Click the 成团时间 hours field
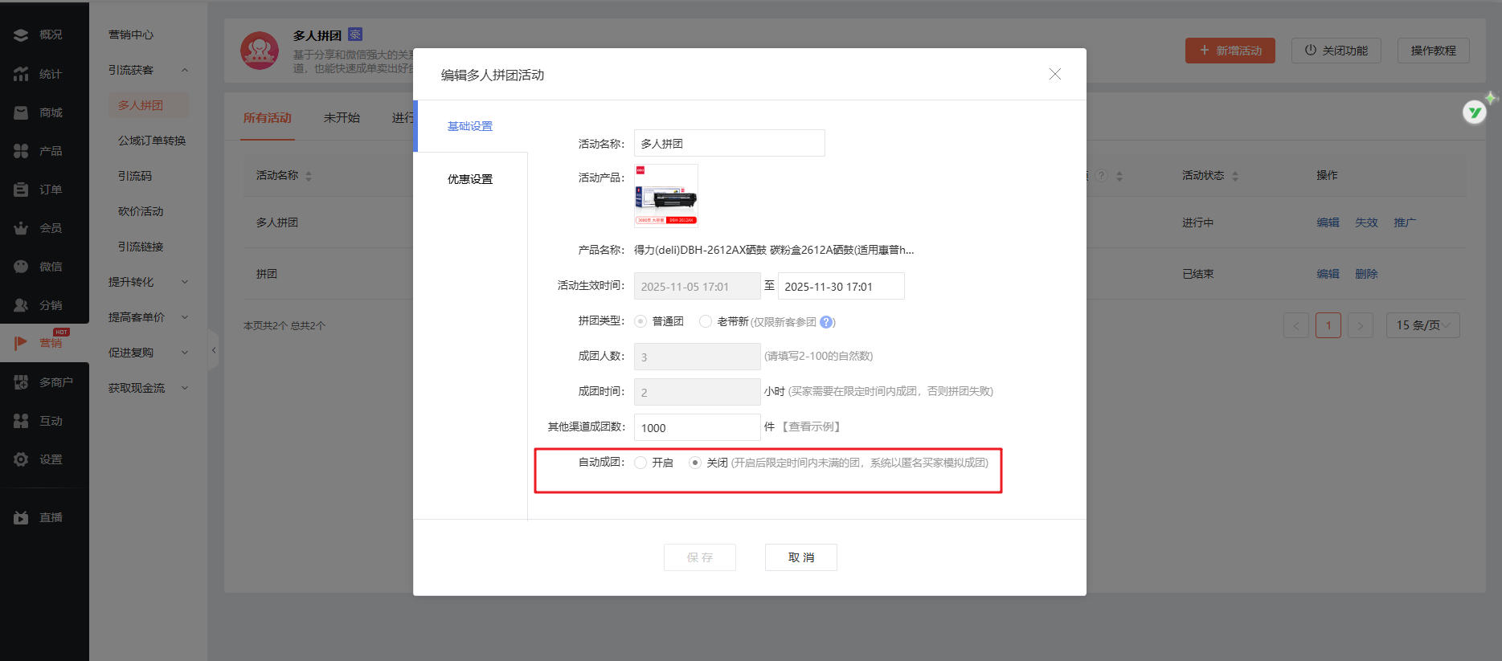Image resolution: width=1502 pixels, height=661 pixels. (698, 392)
